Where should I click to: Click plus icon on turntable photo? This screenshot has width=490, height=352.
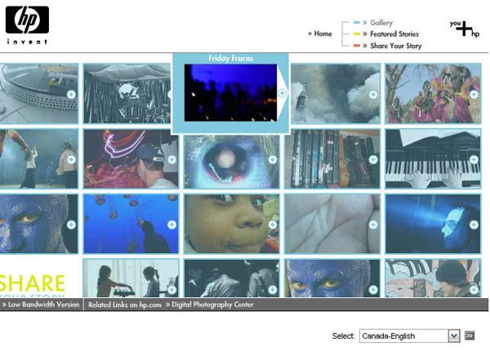[x=71, y=95]
